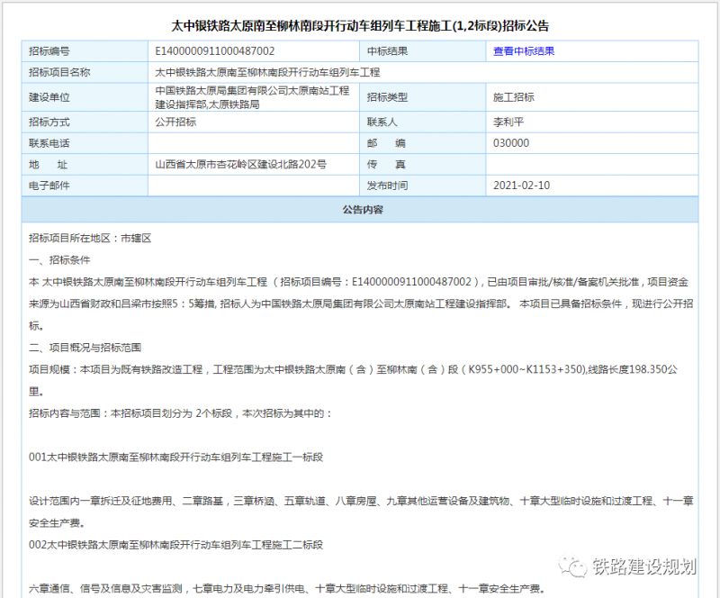Click the line starting 招标内容与范围

[x=181, y=413]
